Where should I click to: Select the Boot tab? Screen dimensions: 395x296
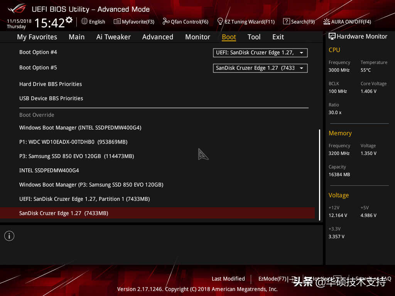point(229,37)
